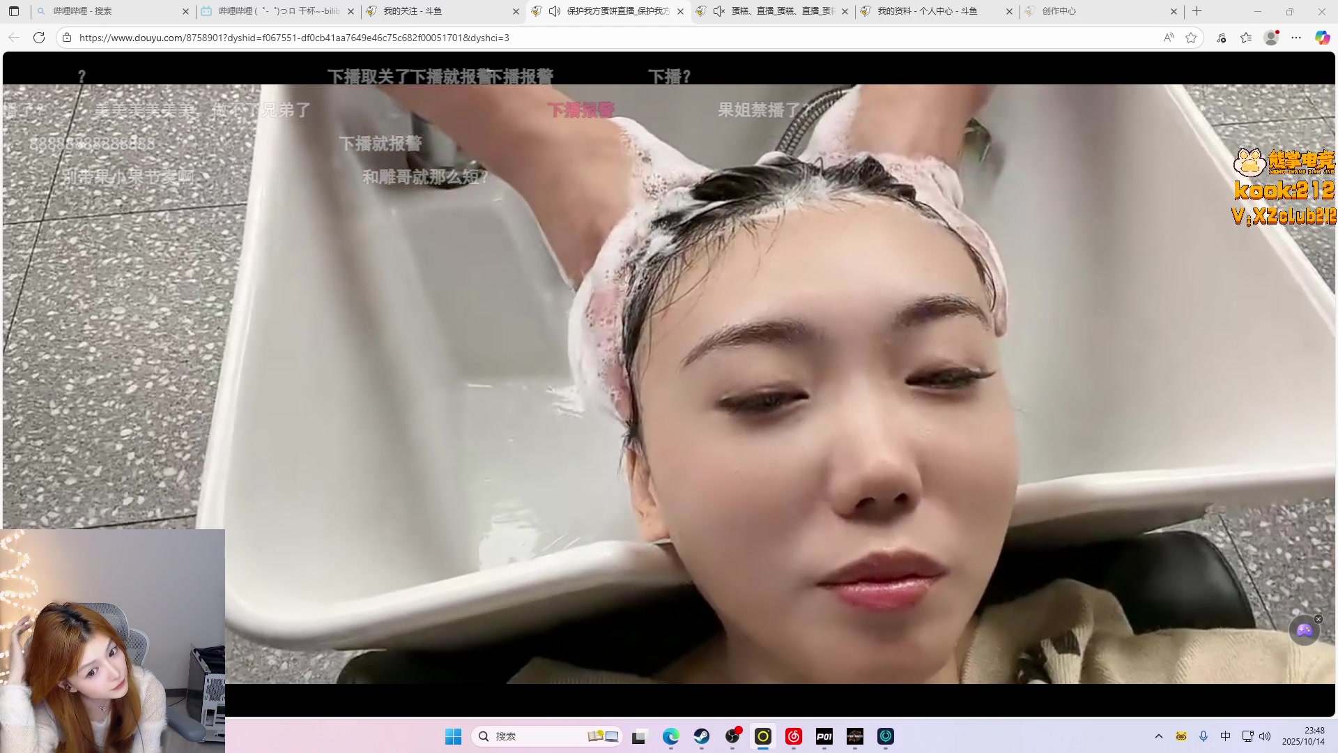Screen dimensions: 1338x753
Task: Open the favorites list icon
Action: [1246, 38]
